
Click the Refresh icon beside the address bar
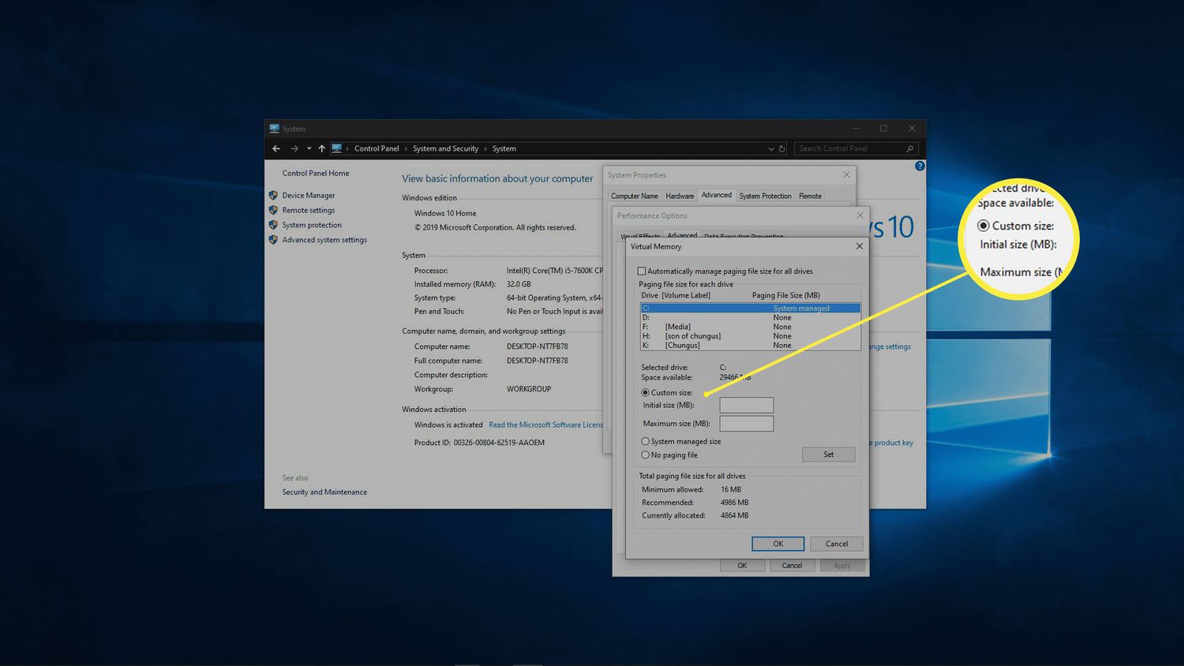pyautogui.click(x=782, y=148)
